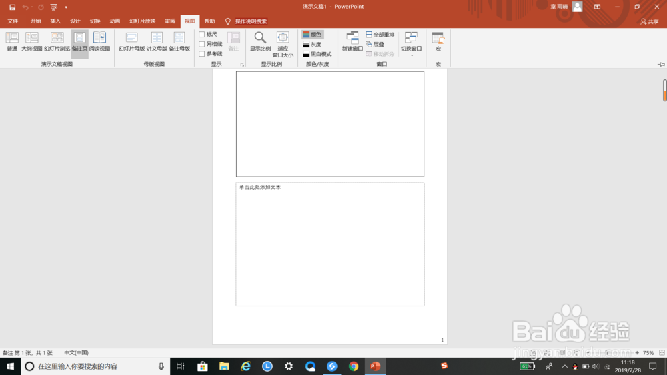The width and height of the screenshot is (667, 375).
Task: Open the 章雨晴 account profile
Action: tap(566, 7)
